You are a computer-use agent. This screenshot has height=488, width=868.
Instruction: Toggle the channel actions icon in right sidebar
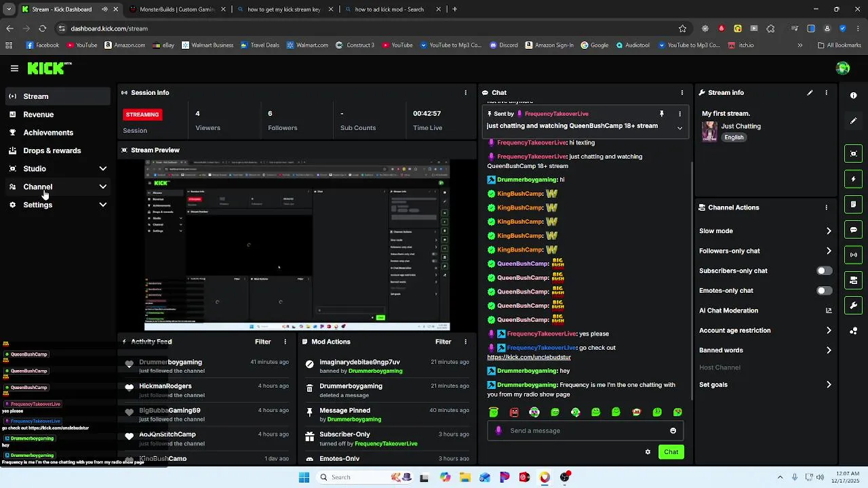[x=854, y=280]
